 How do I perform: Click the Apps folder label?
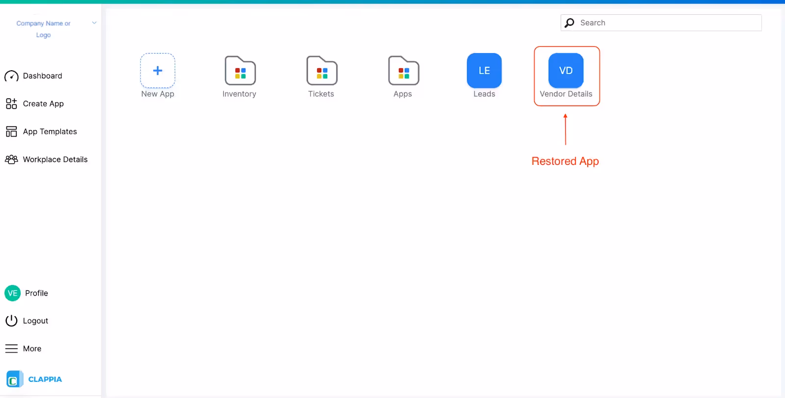pyautogui.click(x=403, y=94)
